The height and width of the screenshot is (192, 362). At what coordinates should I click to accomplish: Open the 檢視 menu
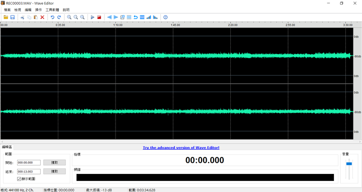[x=18, y=10]
